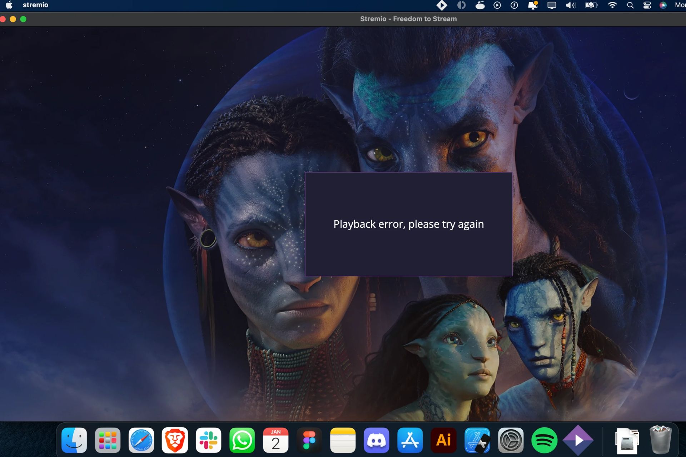Open Calendar showing JAN 2 in Dock
The width and height of the screenshot is (686, 457).
pos(275,440)
